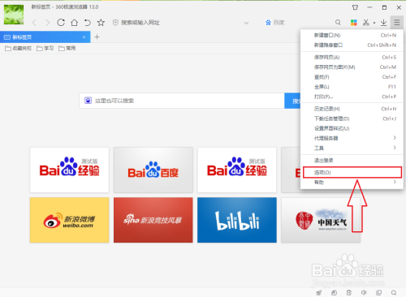Screen dimensions: 406x297
Task: Click the second status bar icon
Action: point(334,292)
